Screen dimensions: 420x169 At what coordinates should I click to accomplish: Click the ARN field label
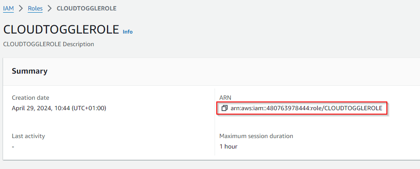click(x=225, y=98)
